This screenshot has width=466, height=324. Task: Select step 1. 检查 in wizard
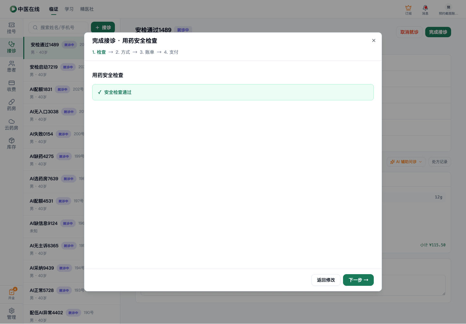click(x=99, y=52)
